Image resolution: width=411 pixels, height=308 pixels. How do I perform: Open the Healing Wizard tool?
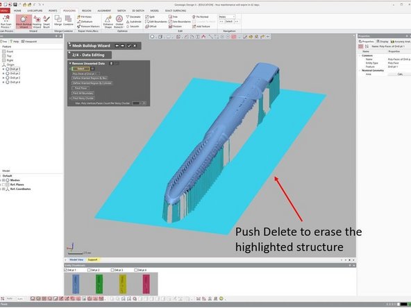tap(37, 22)
